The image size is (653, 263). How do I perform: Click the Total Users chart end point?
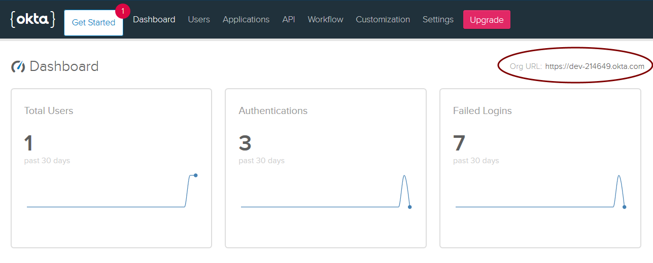tap(195, 175)
